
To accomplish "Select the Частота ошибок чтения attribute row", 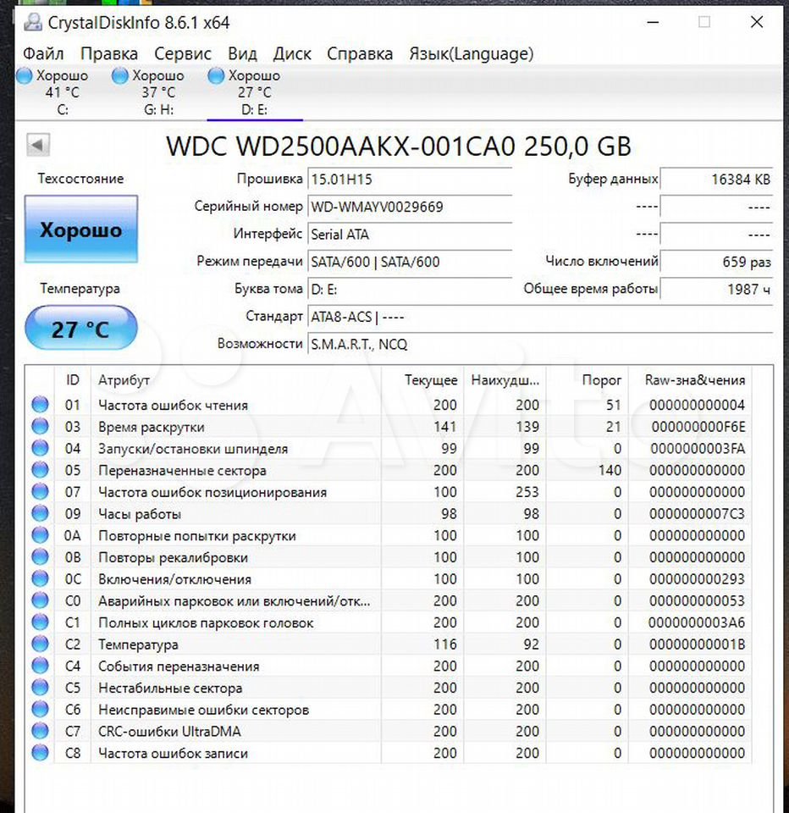I will click(389, 405).
